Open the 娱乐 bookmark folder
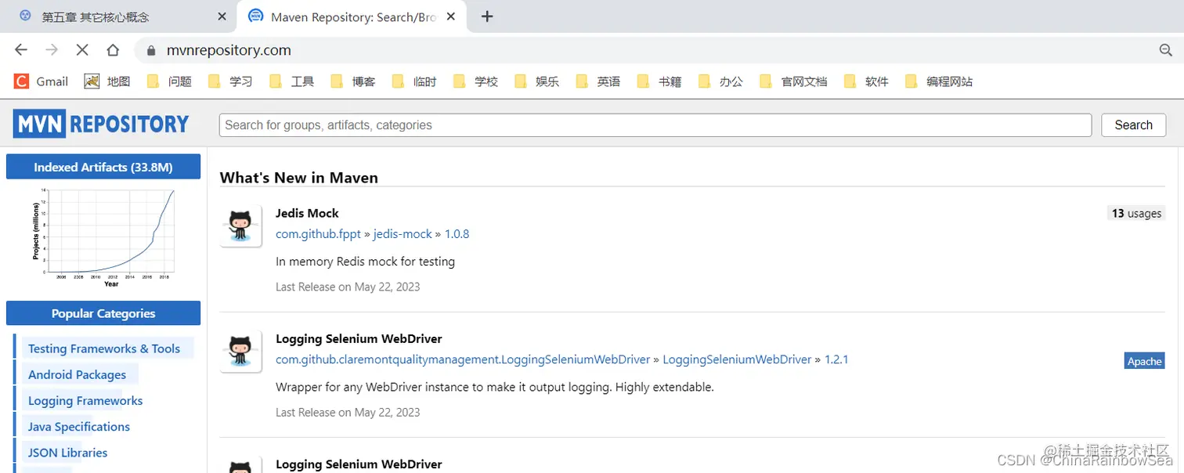1184x473 pixels. pos(536,81)
